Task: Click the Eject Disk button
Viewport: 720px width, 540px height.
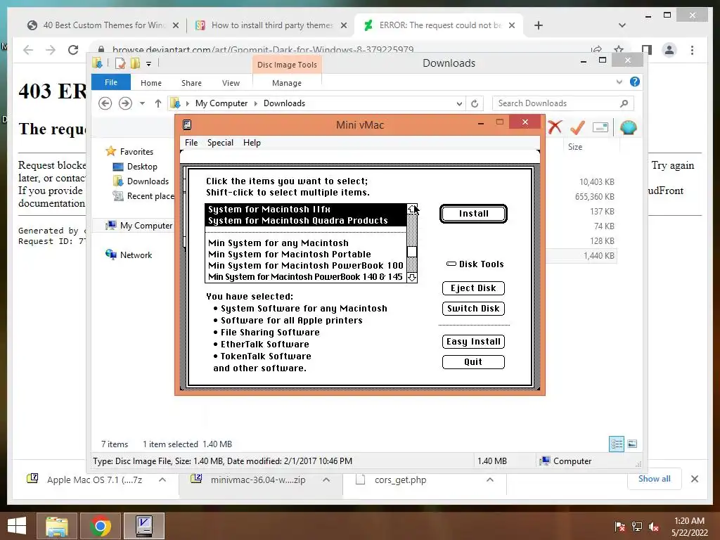Action: [x=473, y=288]
